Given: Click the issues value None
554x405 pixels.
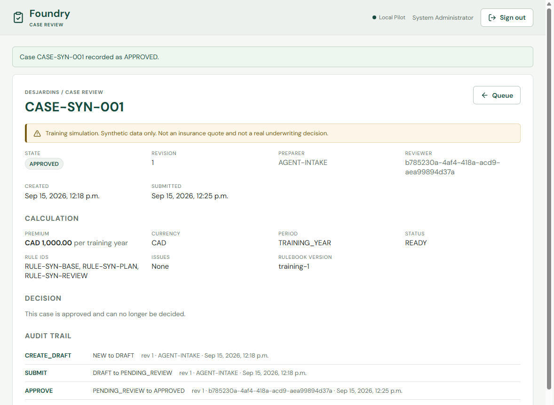Looking at the screenshot, I should (x=160, y=266).
